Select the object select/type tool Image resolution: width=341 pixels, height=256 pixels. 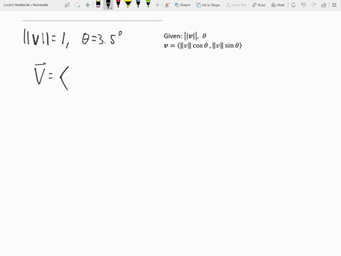click(67, 5)
